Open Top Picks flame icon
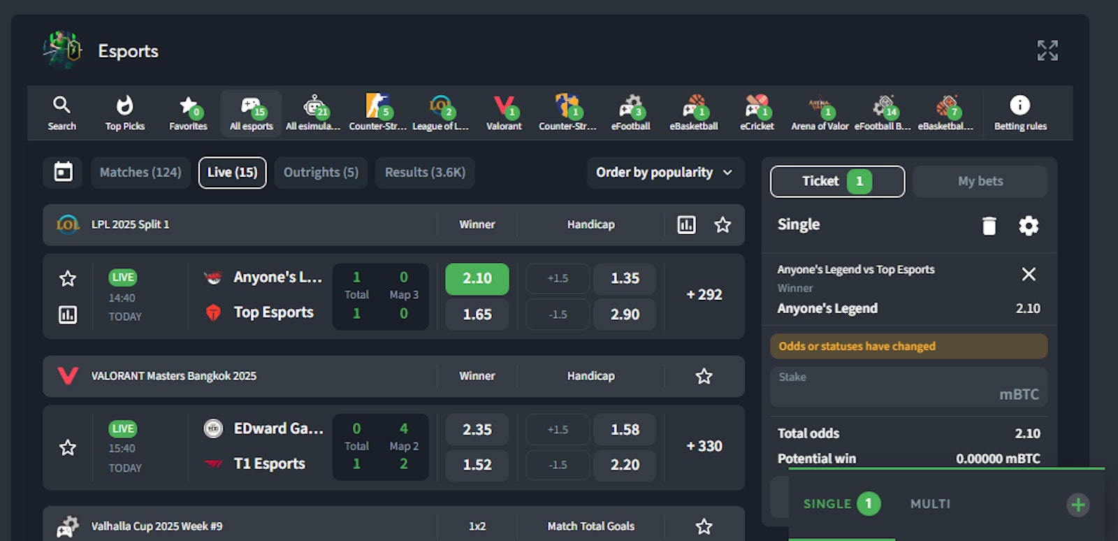 tap(124, 113)
